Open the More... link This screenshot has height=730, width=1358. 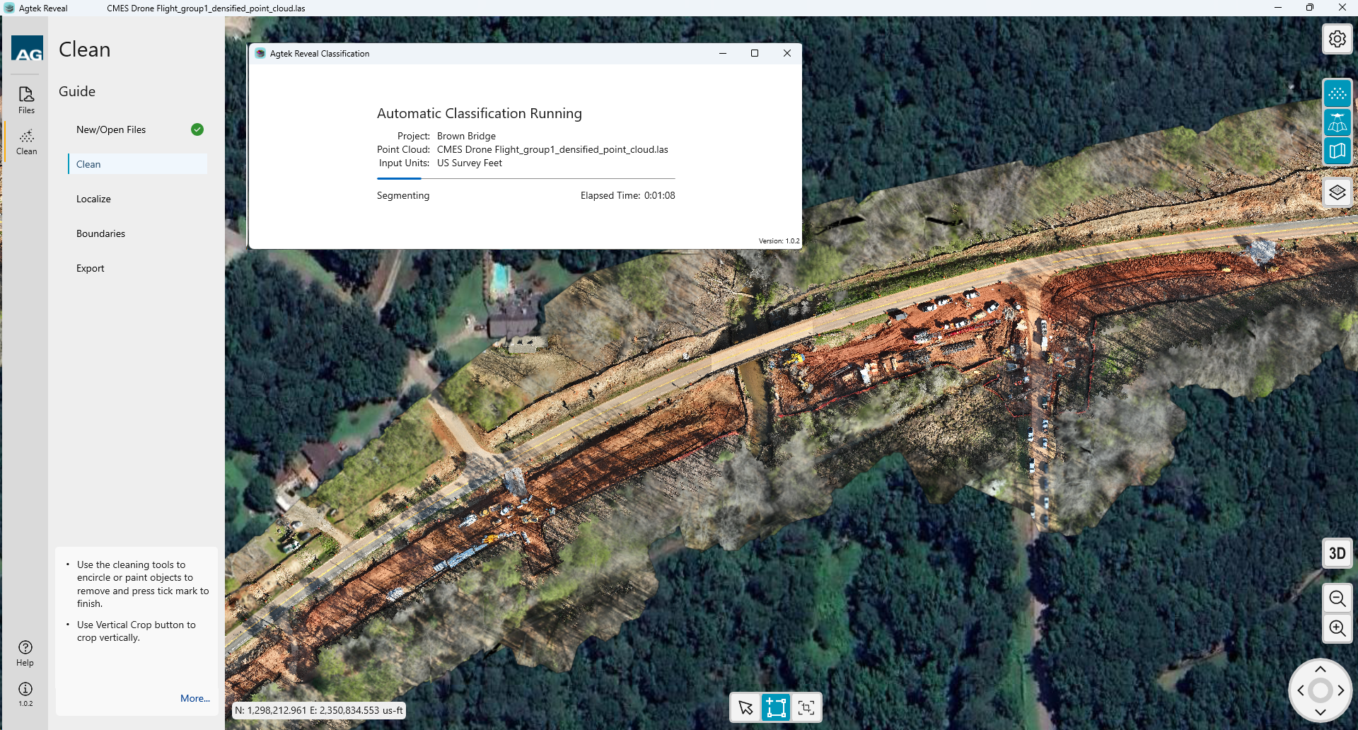[x=195, y=698]
